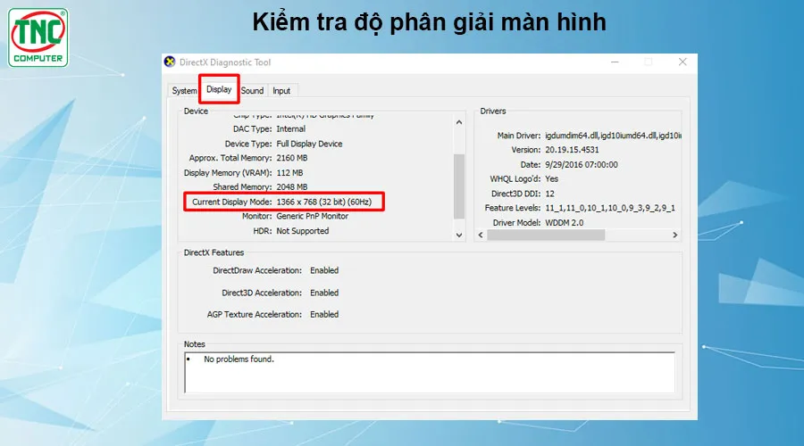This screenshot has height=446, width=804.
Task: Minimize the DirectX Diagnostic Tool window
Action: pyautogui.click(x=615, y=62)
